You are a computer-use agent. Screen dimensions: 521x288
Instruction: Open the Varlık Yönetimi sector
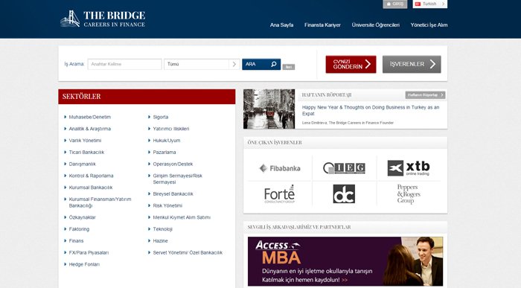pos(85,141)
